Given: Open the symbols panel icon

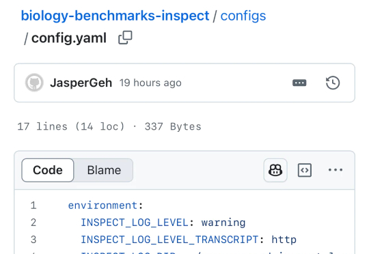Looking at the screenshot, I should tap(305, 170).
